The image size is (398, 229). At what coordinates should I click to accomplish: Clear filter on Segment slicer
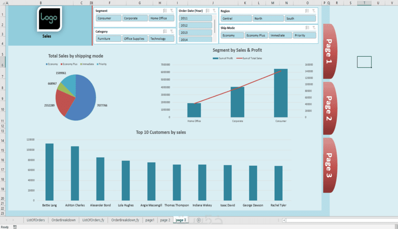(x=172, y=10)
